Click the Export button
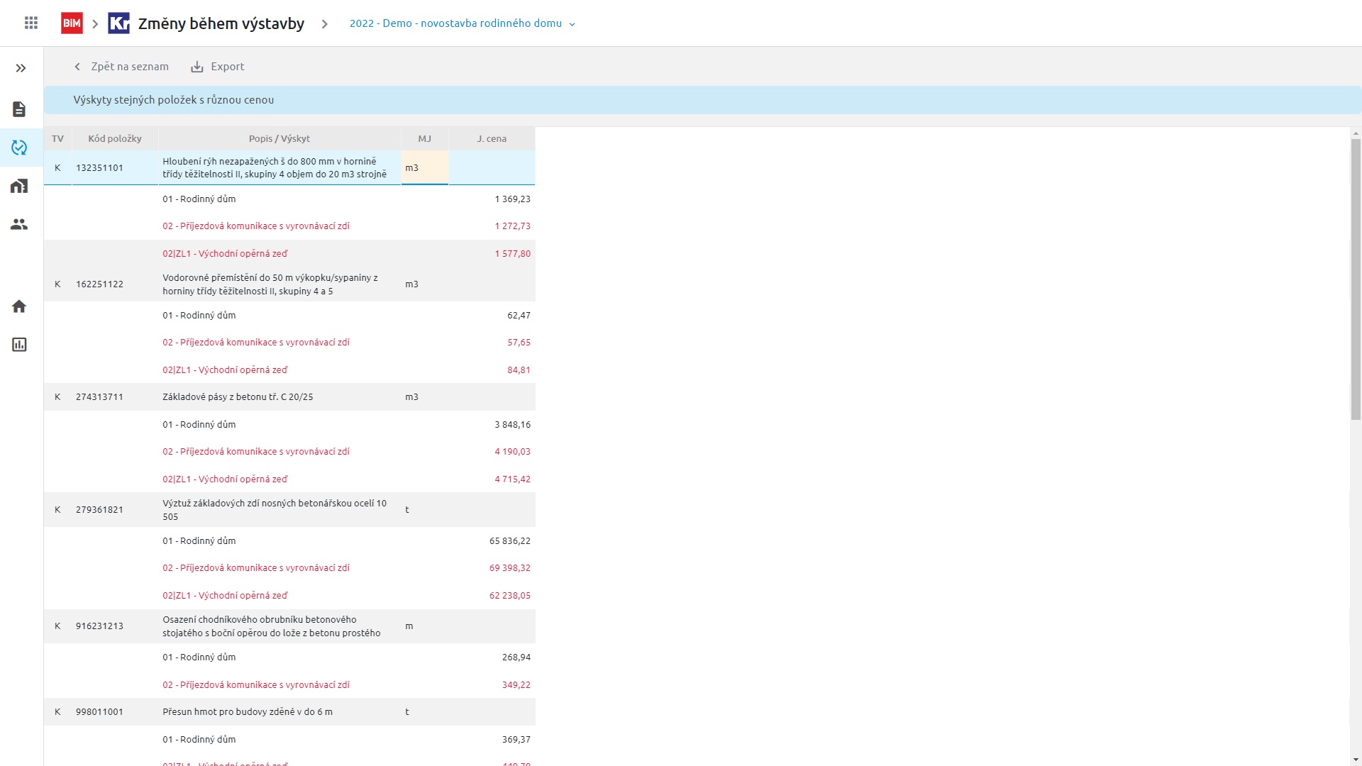Screen dimensions: 1362x766 (218, 67)
